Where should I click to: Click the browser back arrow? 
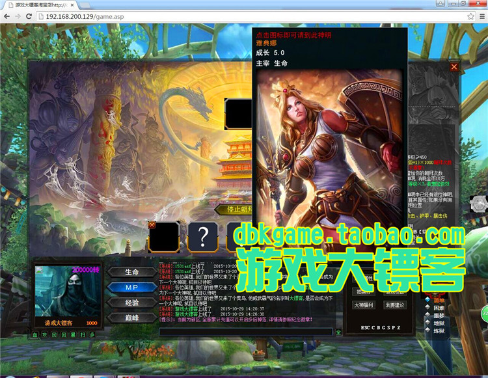tap(7, 16)
